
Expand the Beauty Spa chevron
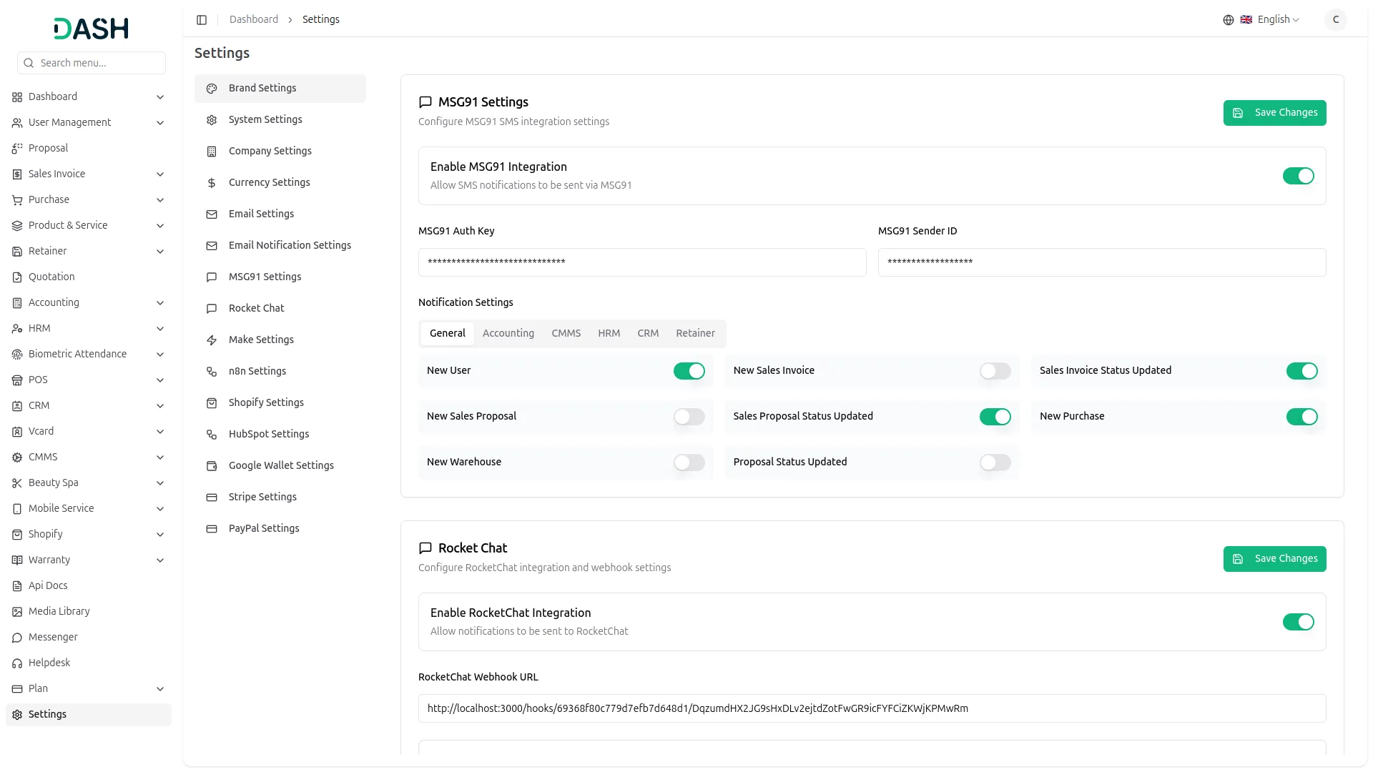pos(160,483)
